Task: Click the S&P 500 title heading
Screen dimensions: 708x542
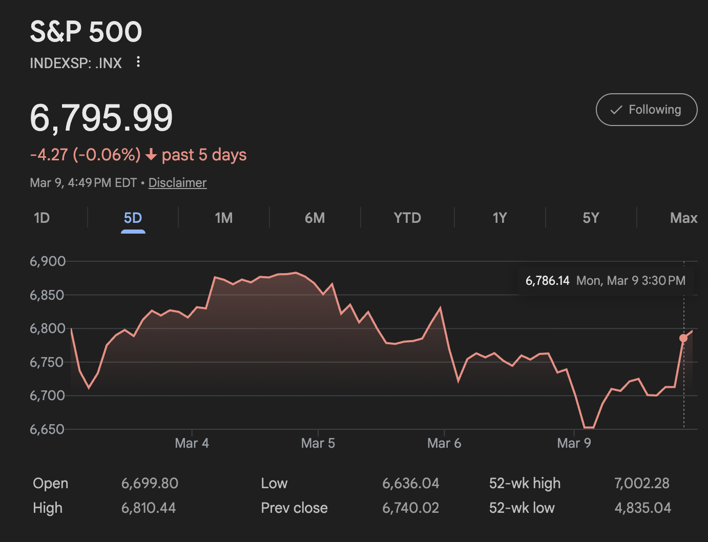Action: coord(86,31)
